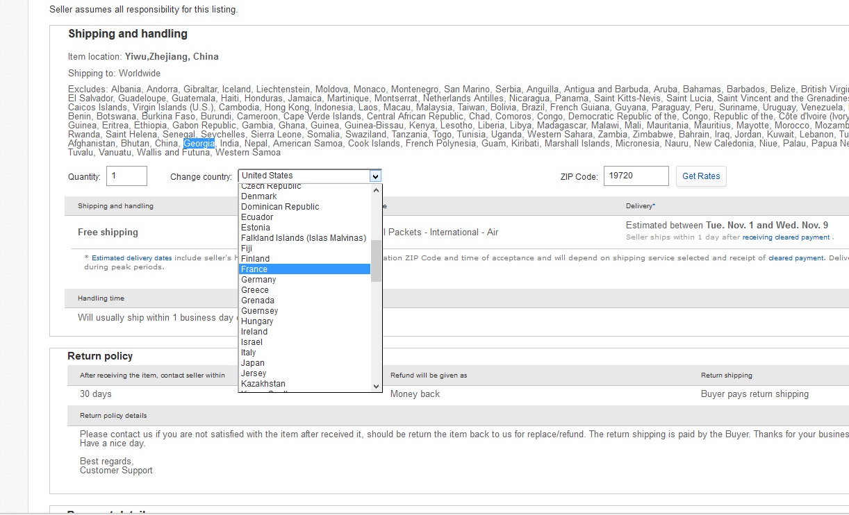The width and height of the screenshot is (849, 515).
Task: Select Kazakhstan from the country list
Action: pyautogui.click(x=263, y=384)
